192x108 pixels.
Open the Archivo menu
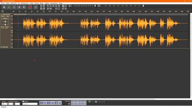point(3,3)
